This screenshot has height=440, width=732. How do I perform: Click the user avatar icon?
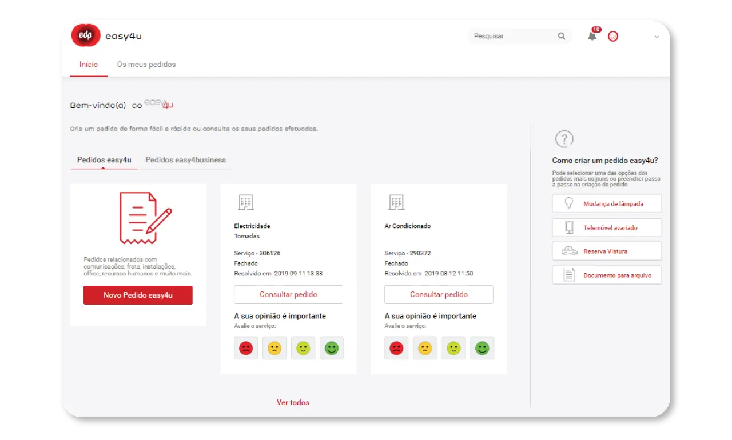pos(613,36)
